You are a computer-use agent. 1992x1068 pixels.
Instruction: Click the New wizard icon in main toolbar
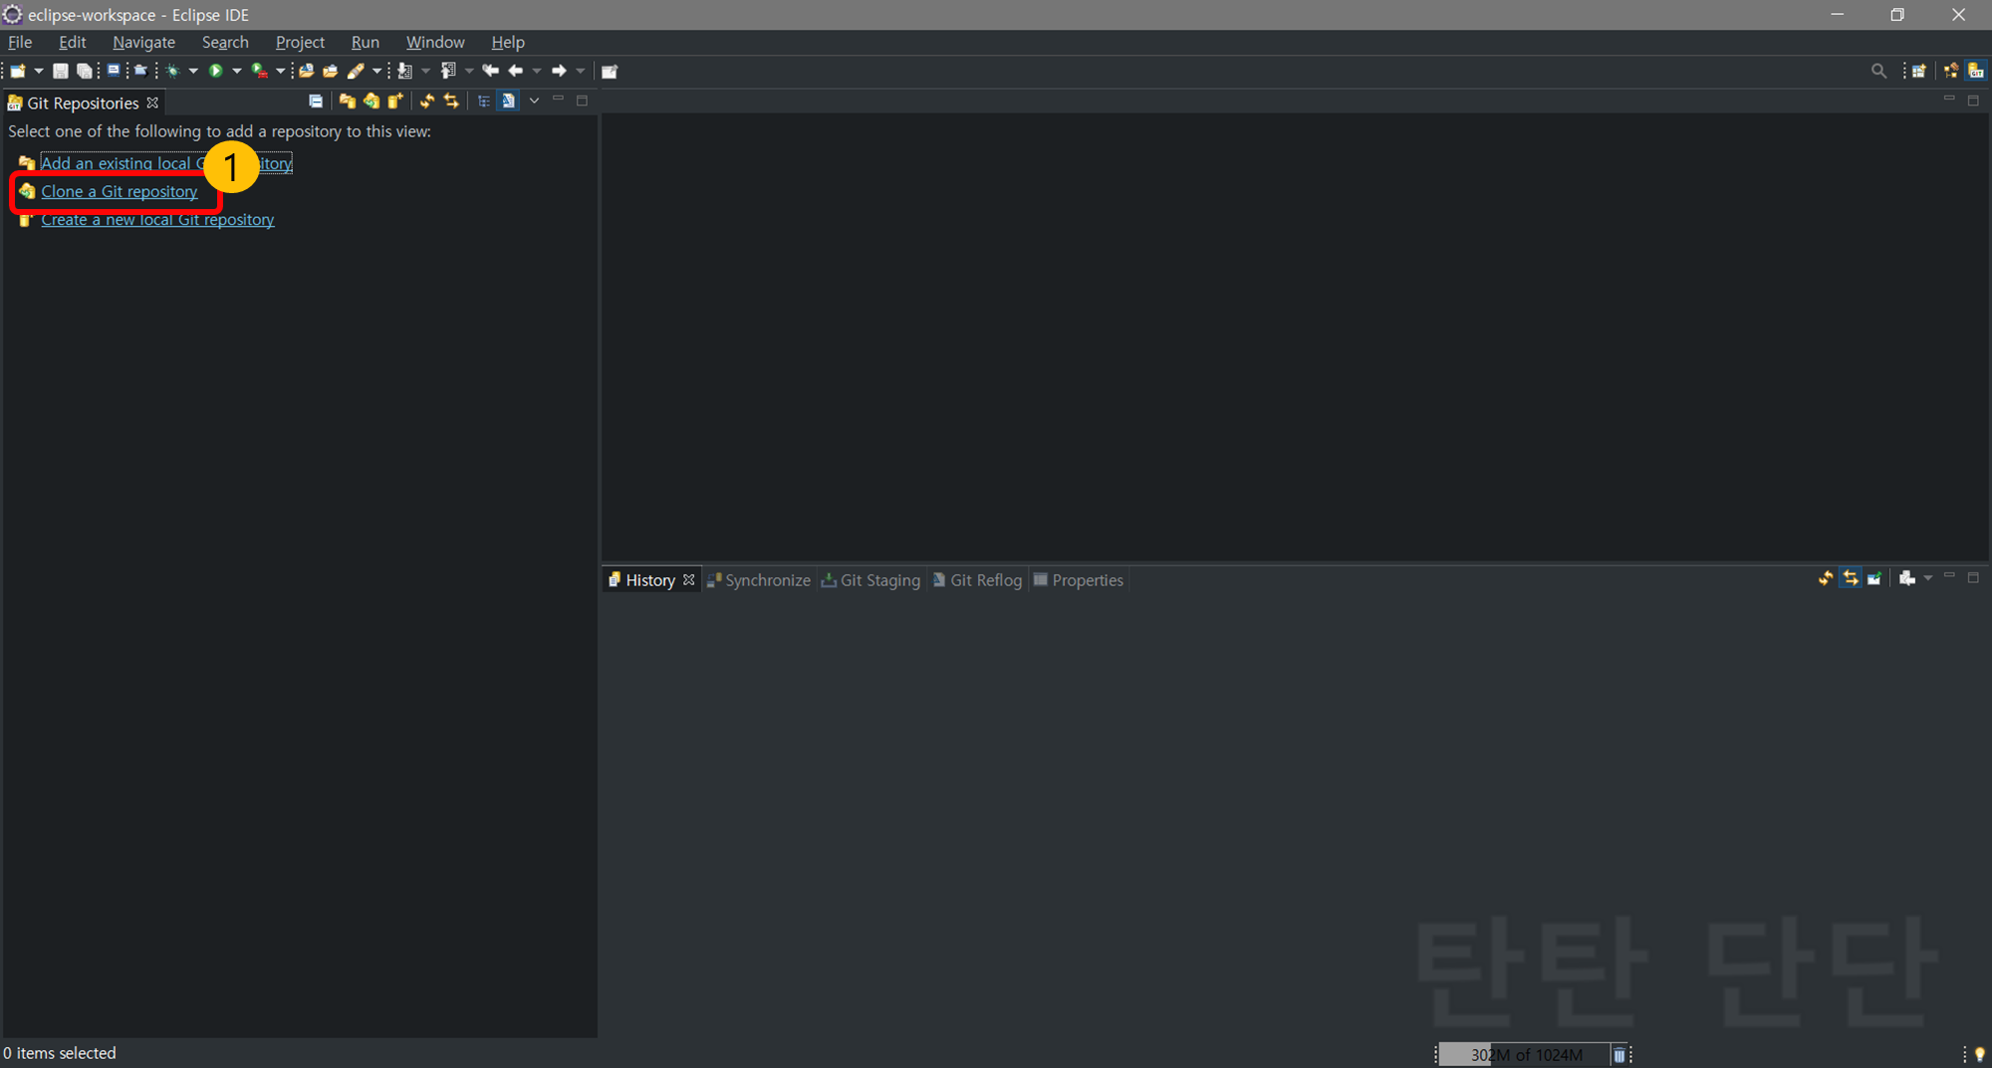pyautogui.click(x=18, y=71)
